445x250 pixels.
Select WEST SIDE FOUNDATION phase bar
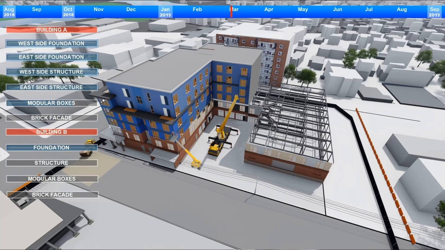pos(51,44)
